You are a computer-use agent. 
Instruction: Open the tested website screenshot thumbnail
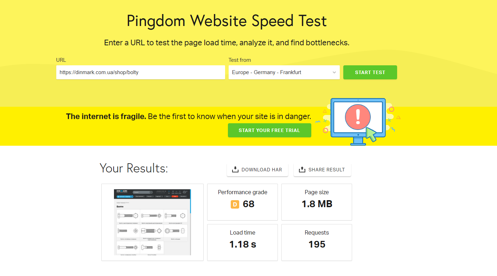(x=152, y=222)
